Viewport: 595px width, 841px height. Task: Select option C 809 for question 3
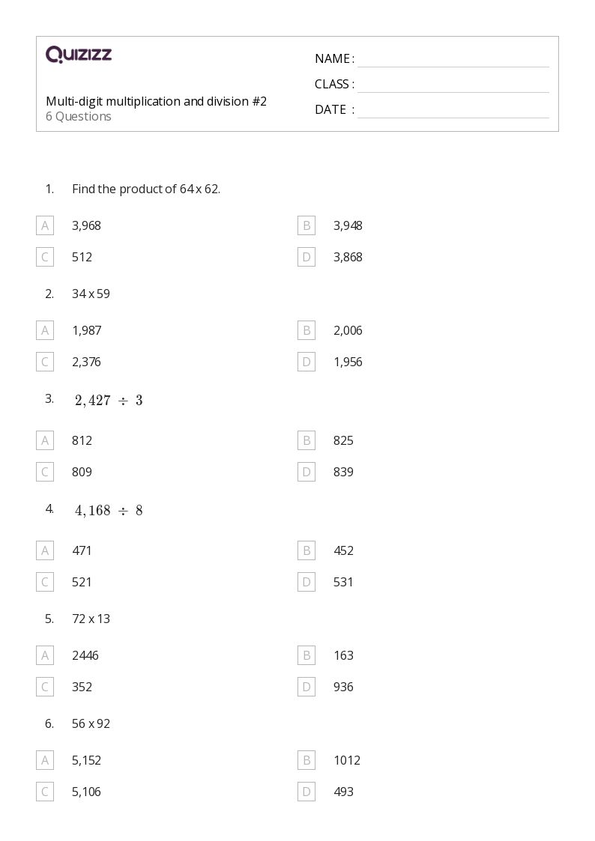pos(45,472)
